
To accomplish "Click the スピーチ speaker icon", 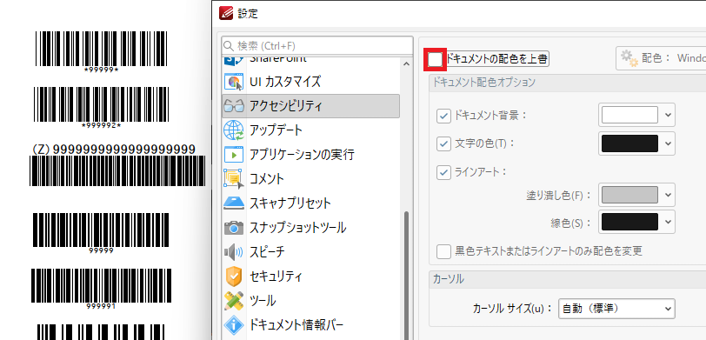I will tap(233, 251).
